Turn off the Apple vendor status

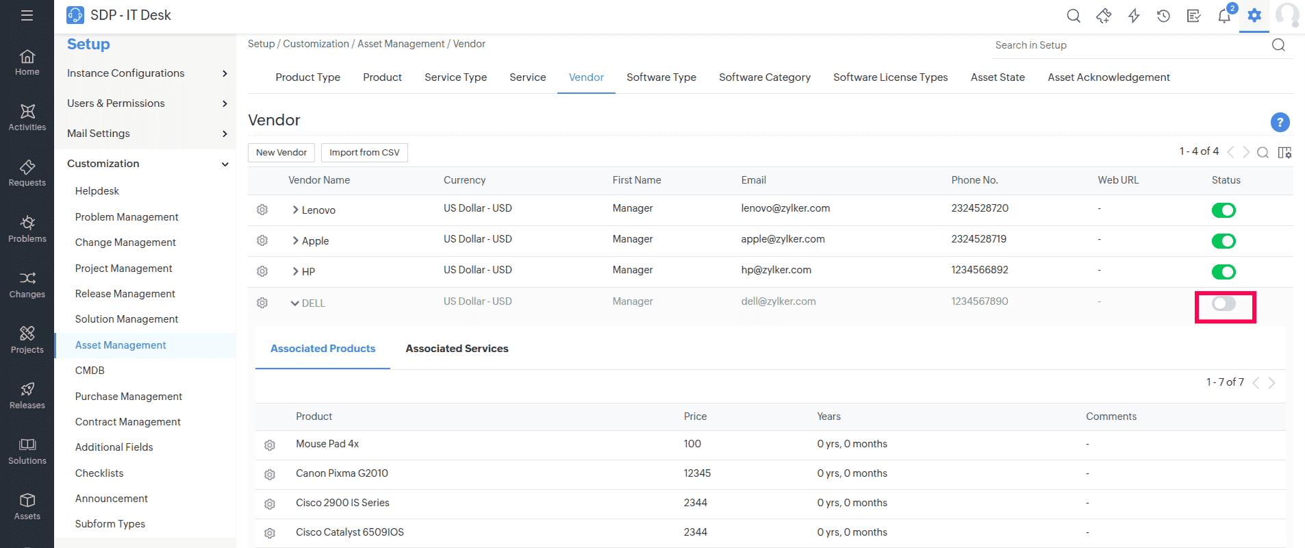click(x=1224, y=241)
